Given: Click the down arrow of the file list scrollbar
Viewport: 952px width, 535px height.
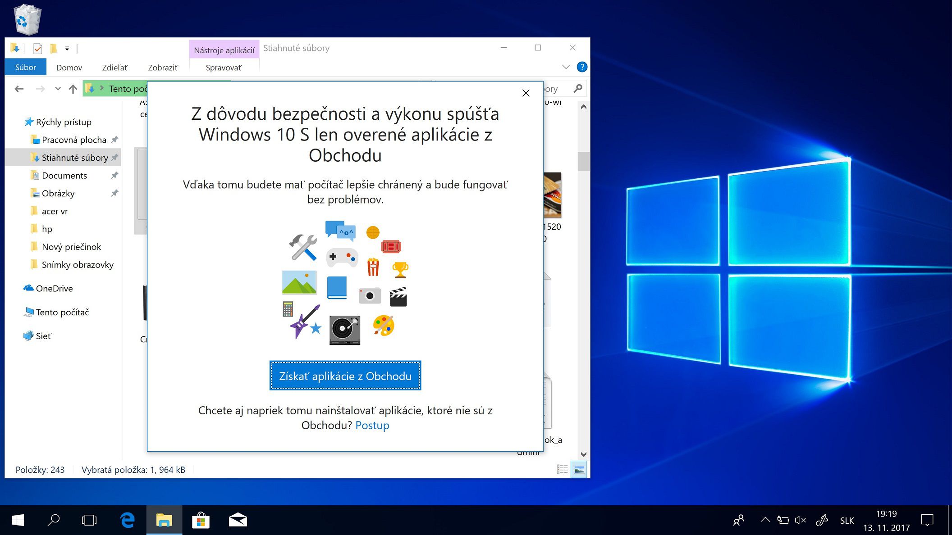Looking at the screenshot, I should click(583, 454).
